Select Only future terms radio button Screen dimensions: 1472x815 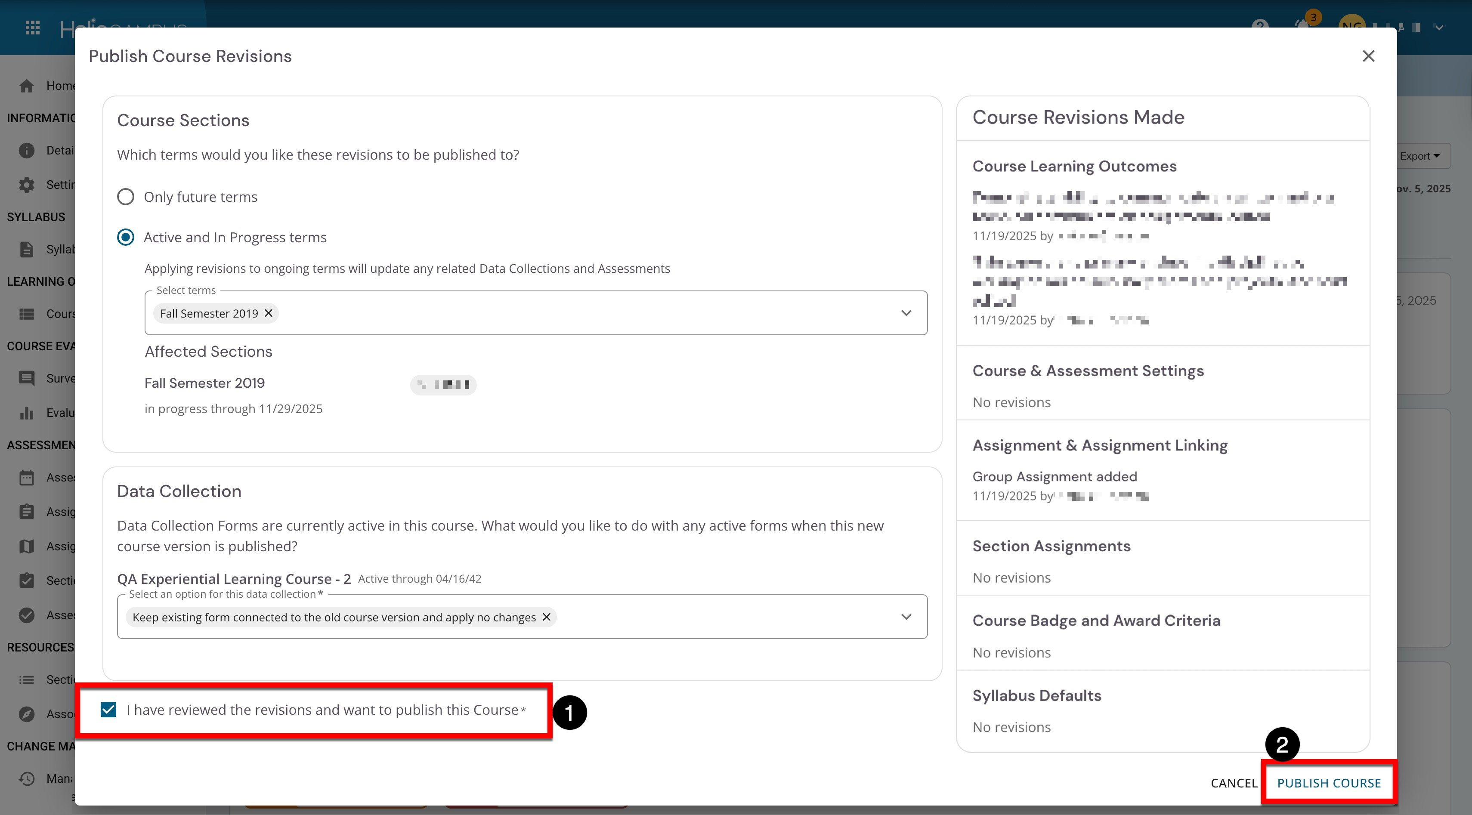126,197
